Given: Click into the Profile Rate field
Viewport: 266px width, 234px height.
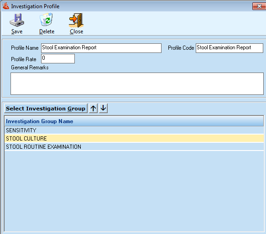Looking at the screenshot, I should click(x=58, y=58).
